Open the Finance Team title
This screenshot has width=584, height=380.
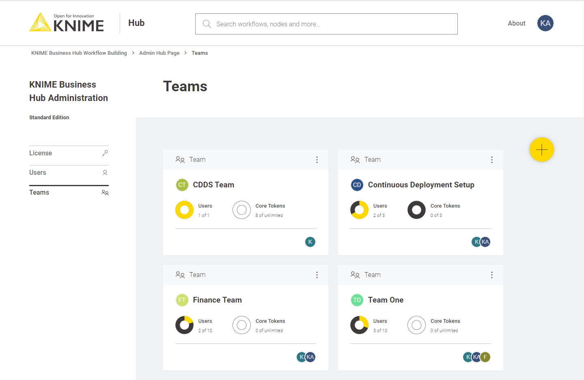tap(217, 300)
